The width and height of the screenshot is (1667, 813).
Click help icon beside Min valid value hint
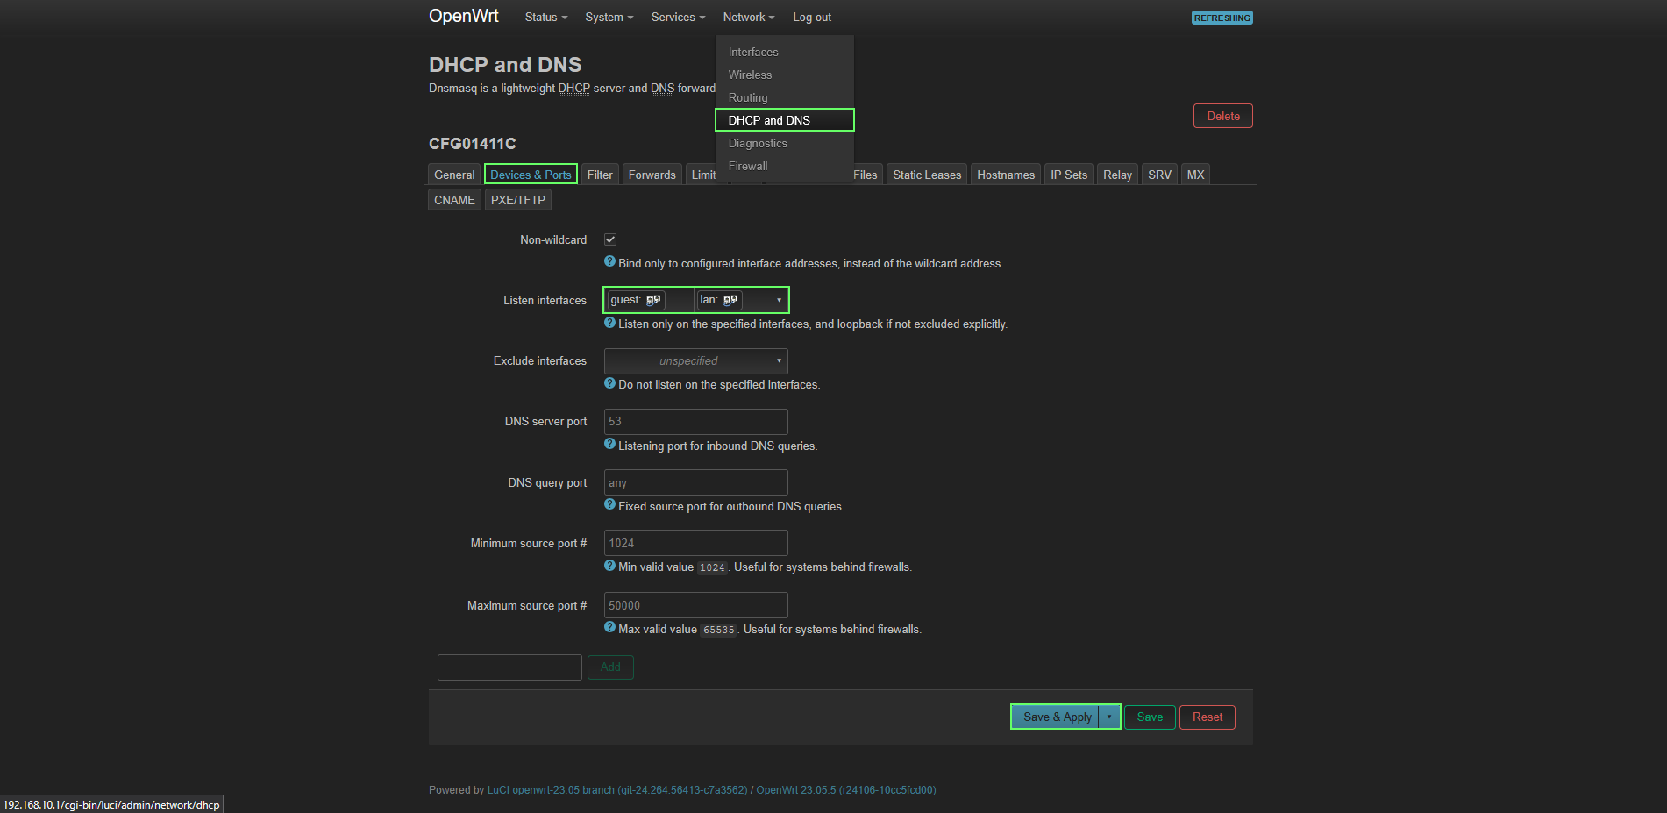[x=610, y=565]
